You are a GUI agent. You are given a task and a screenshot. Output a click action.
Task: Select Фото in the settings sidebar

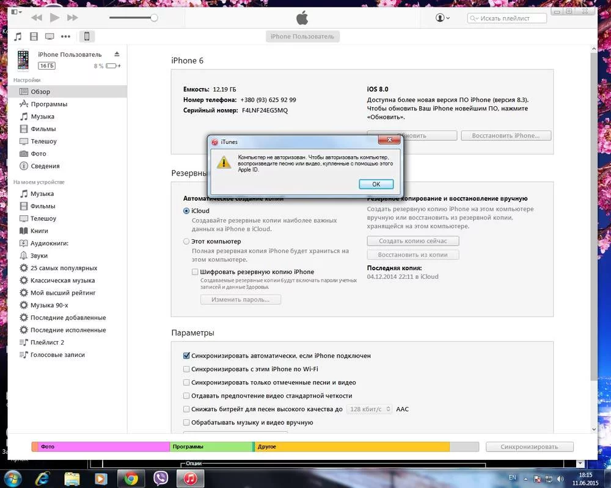67,154
